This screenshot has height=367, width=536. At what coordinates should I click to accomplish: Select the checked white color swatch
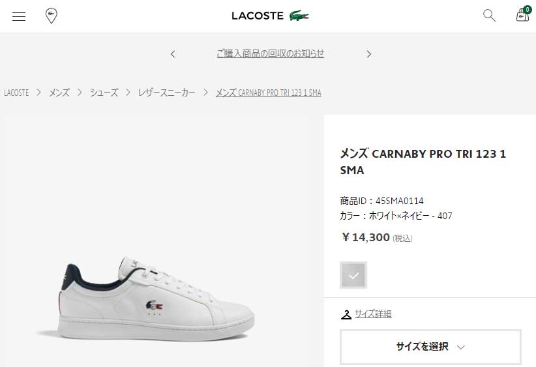tap(353, 275)
